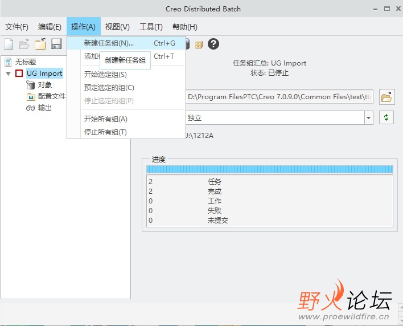
Task: Open the 独立 dropdown arrow
Action: coord(368,118)
